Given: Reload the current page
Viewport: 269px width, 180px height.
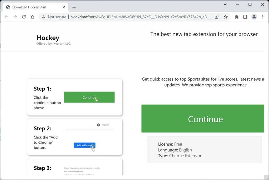Looking at the screenshot, I should tap(24, 17).
